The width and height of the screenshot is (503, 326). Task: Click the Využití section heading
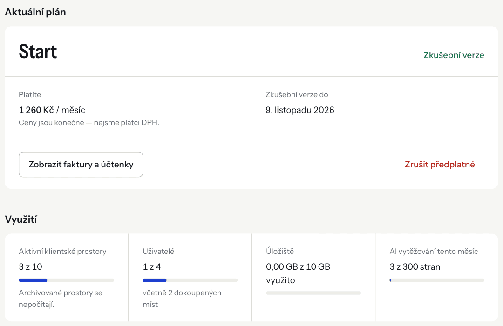click(x=21, y=220)
